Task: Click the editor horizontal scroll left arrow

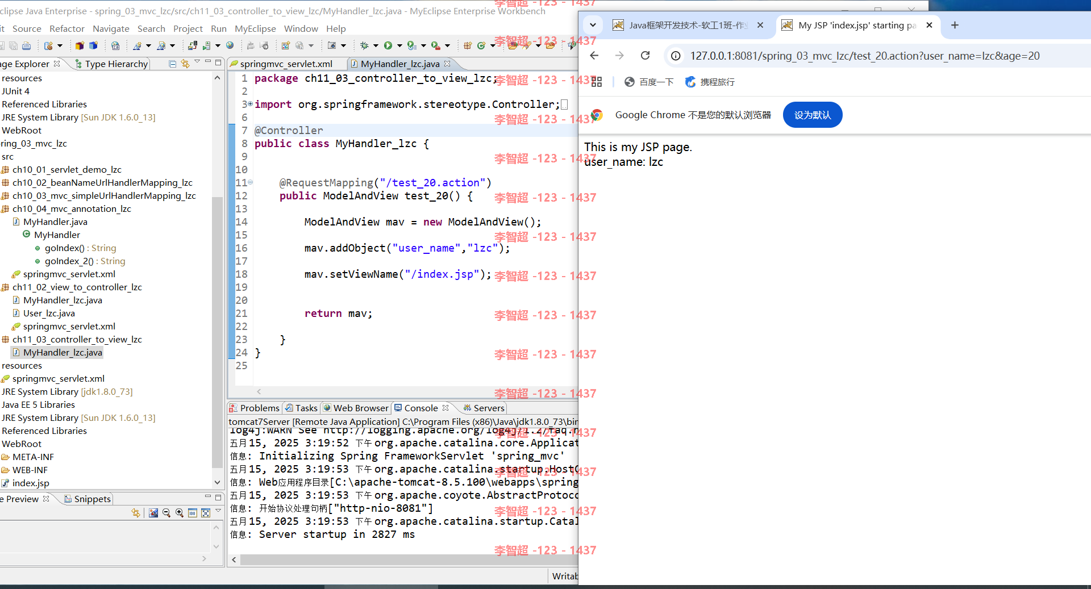Action: click(259, 391)
